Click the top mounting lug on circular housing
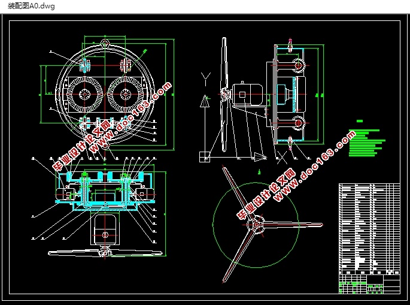The width and height of the screenshot is (410, 305). pyautogui.click(x=105, y=43)
